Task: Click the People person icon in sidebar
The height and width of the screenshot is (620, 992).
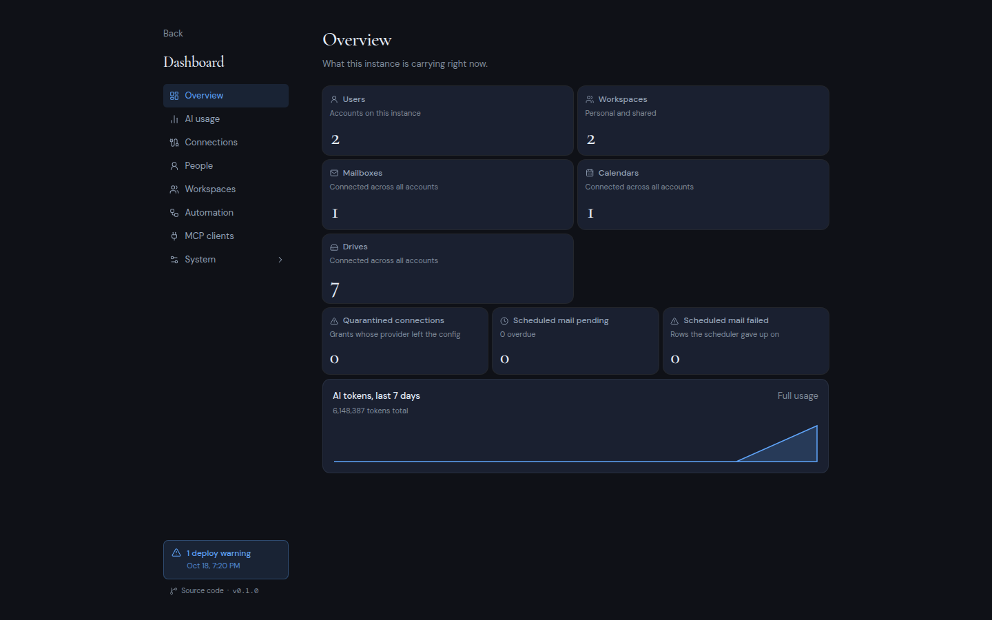Action: (174, 166)
